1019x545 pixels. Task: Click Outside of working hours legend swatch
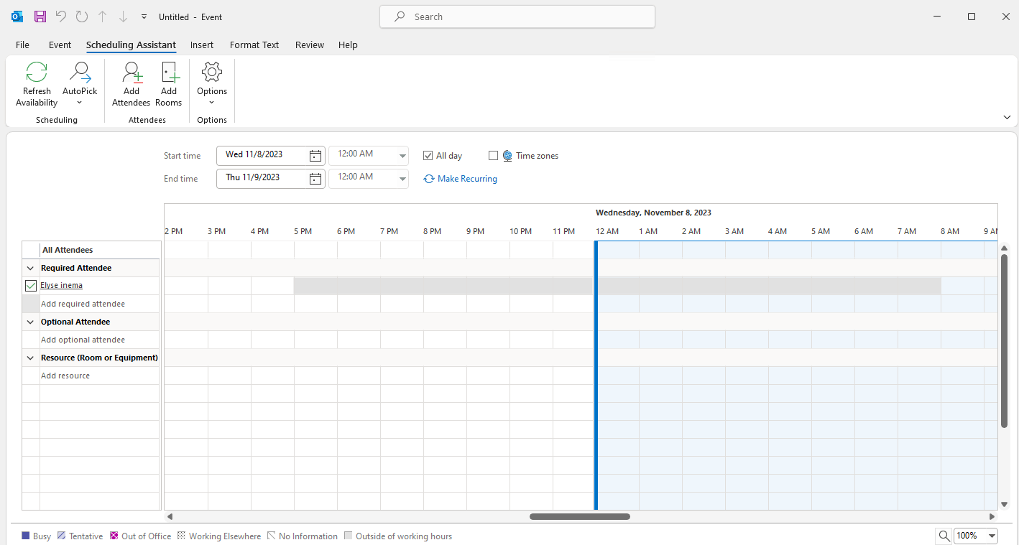[349, 536]
